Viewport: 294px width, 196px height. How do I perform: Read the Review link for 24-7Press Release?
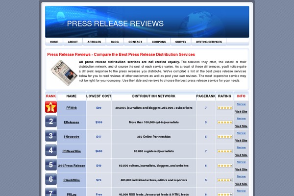[241, 162]
